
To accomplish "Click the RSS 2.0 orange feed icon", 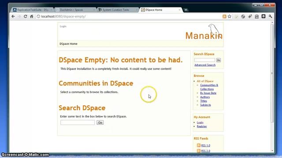I will (199, 151).
